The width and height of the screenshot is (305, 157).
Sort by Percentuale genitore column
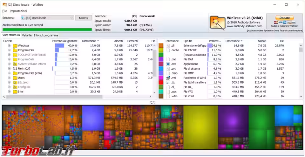pyautogui.click(x=65, y=41)
